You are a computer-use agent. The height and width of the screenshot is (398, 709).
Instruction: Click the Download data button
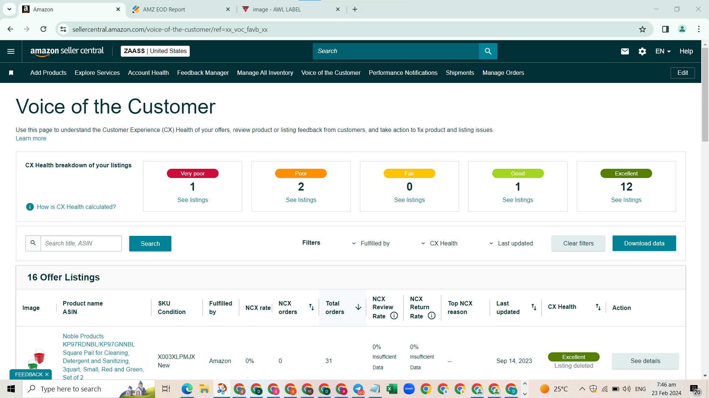[x=644, y=243]
